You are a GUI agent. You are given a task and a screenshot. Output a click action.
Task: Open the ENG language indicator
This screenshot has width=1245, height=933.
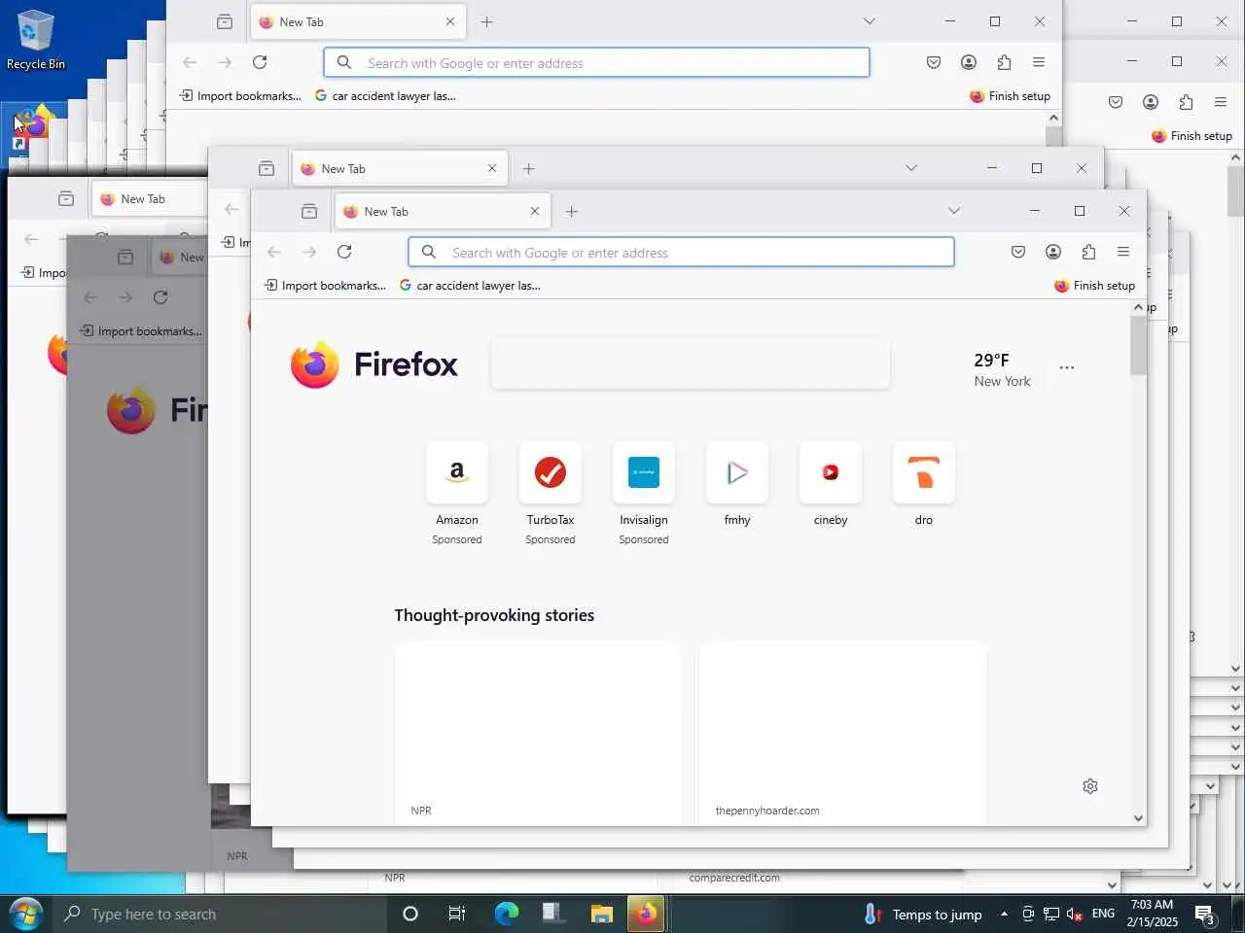[1103, 914]
